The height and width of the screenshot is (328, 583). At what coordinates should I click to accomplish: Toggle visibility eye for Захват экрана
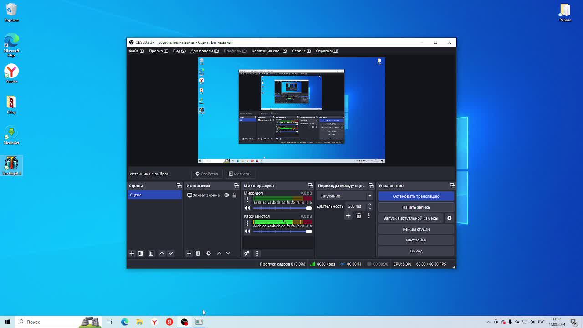coord(226,195)
